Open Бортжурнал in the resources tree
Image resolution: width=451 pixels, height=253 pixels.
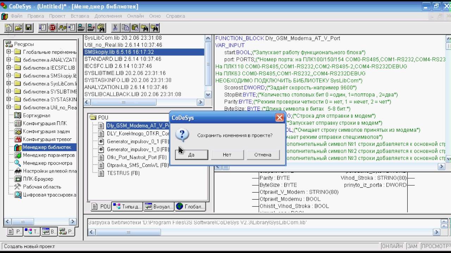pos(36,115)
